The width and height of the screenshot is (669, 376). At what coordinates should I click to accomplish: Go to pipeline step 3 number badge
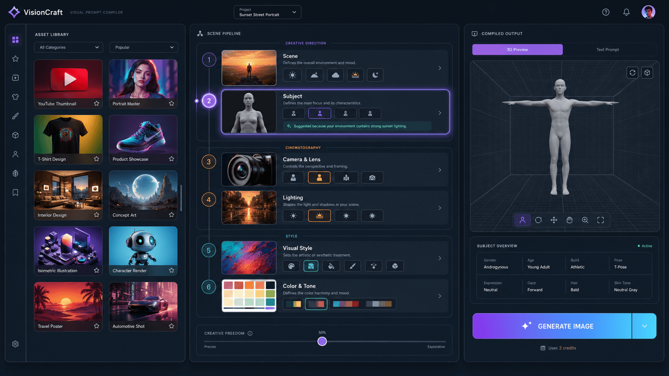point(209,162)
